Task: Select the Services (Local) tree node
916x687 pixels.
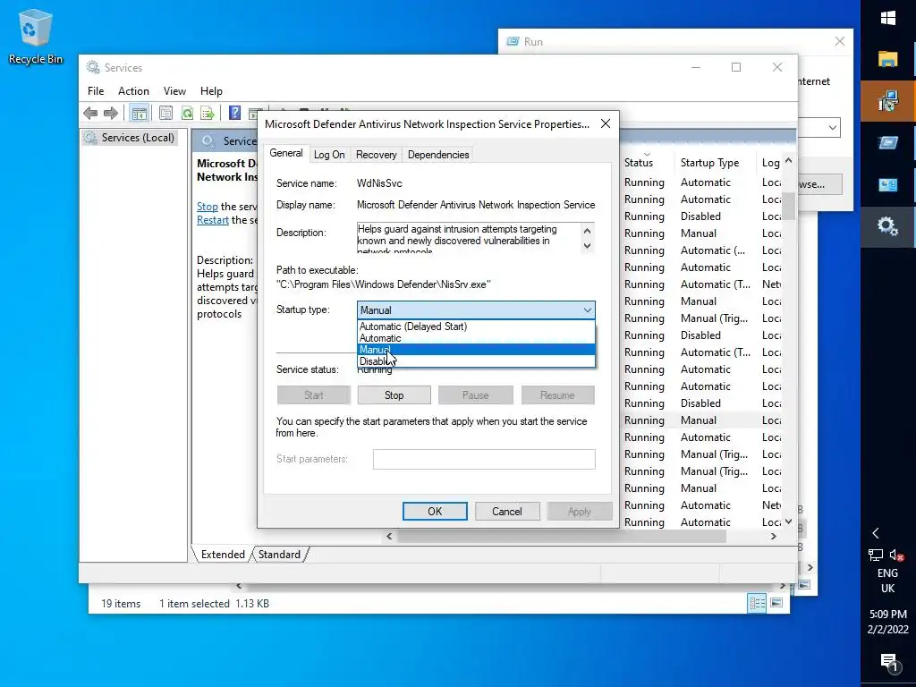Action: [130, 137]
